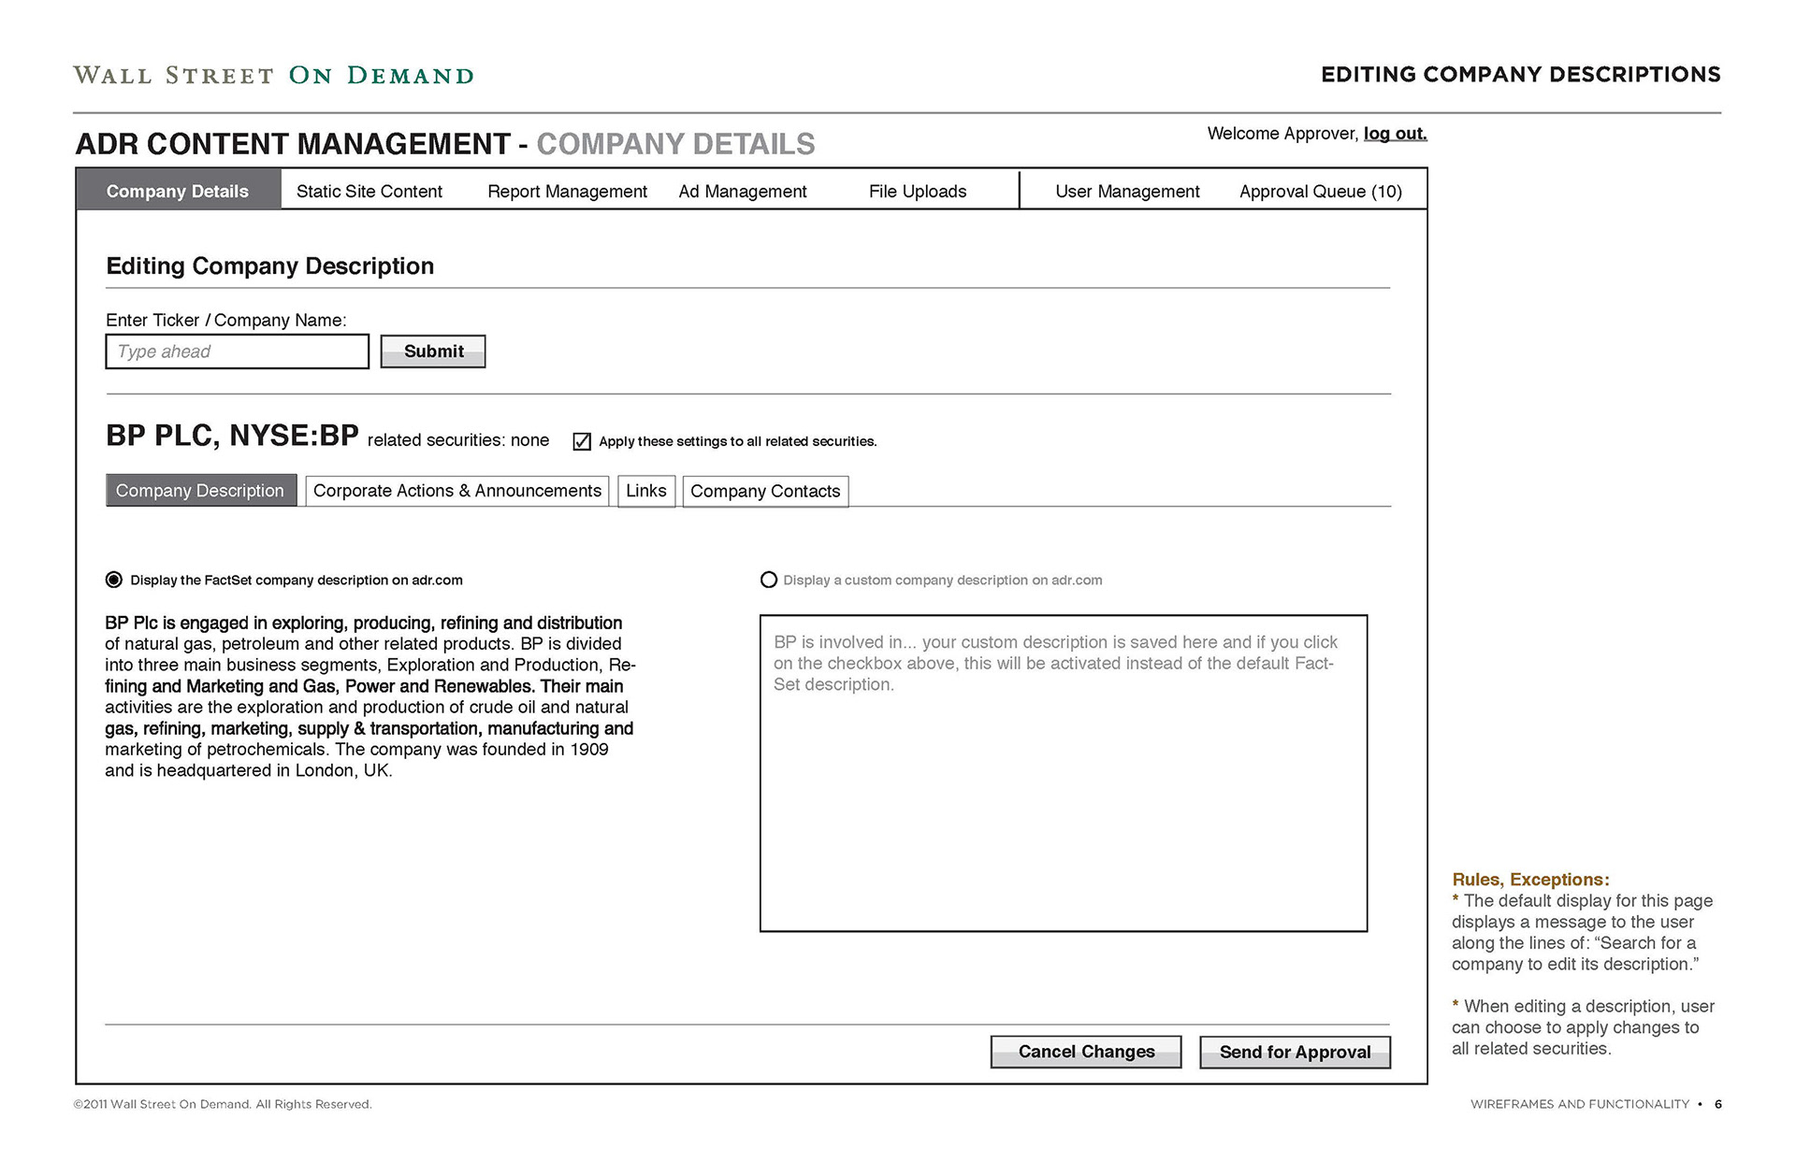The image size is (1796, 1161).
Task: Click the related securities: none text
Action: coord(458,440)
